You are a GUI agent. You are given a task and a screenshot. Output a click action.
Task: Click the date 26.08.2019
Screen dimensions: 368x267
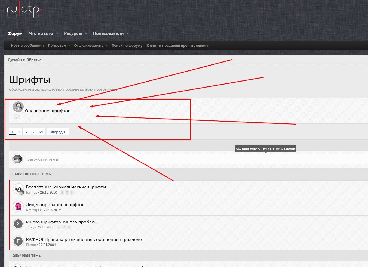point(52,210)
